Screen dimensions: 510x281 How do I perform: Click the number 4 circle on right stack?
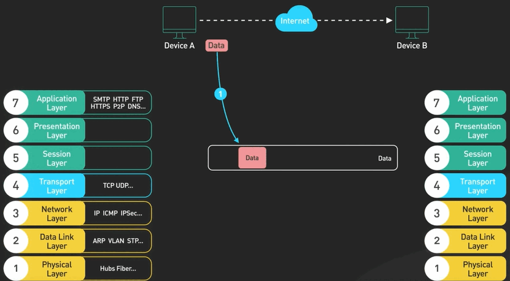437,186
